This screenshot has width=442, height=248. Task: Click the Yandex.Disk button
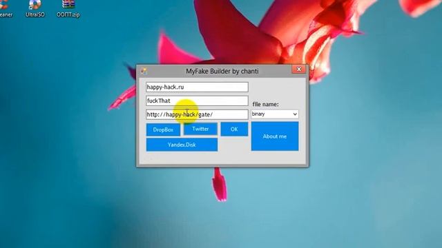tap(182, 145)
